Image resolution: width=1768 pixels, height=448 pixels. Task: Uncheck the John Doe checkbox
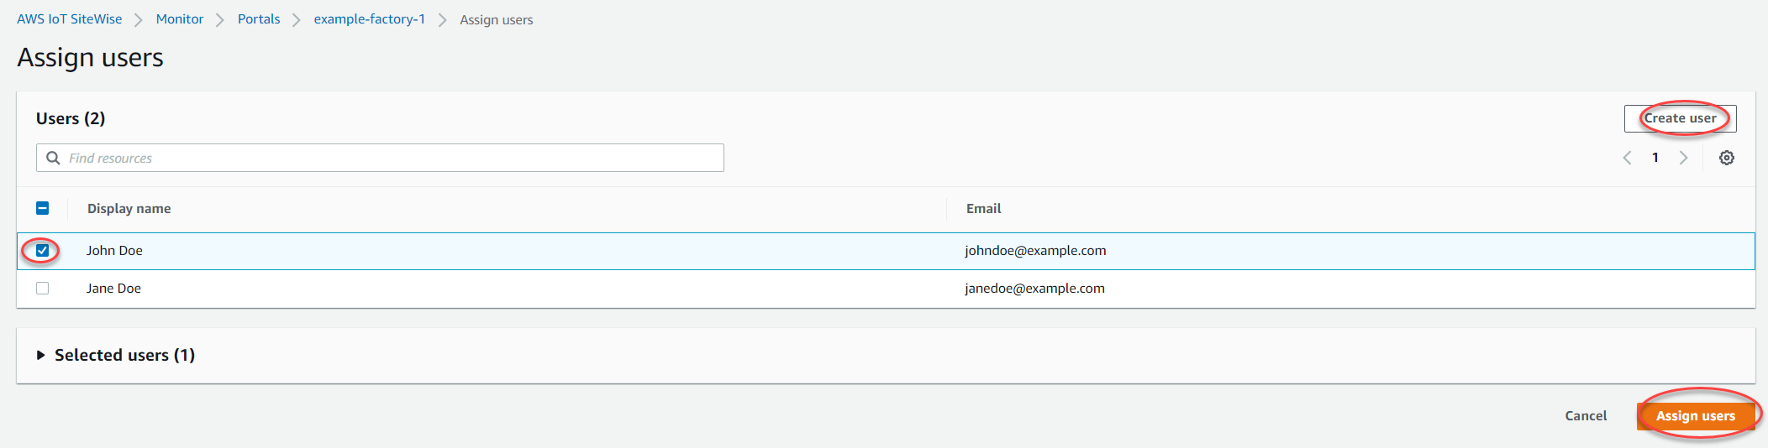point(43,251)
